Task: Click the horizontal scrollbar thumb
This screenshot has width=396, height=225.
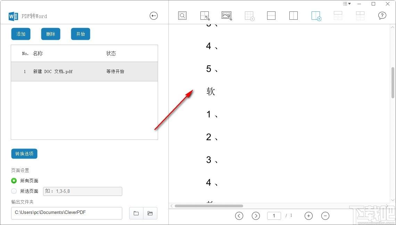Action: (x=209, y=206)
